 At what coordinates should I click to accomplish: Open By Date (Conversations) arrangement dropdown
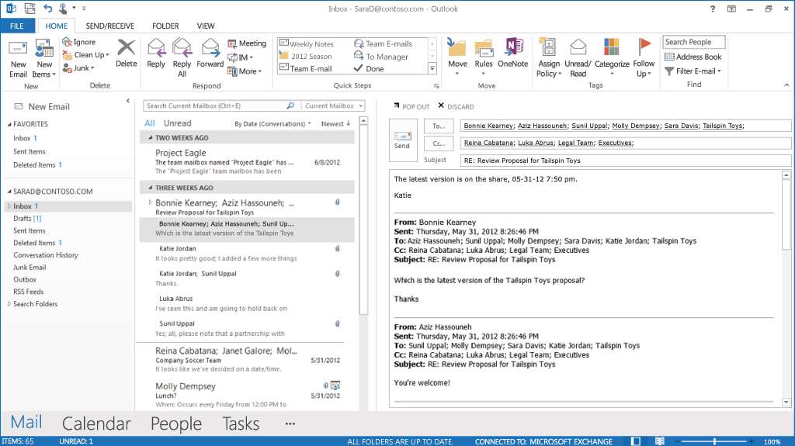pos(273,123)
